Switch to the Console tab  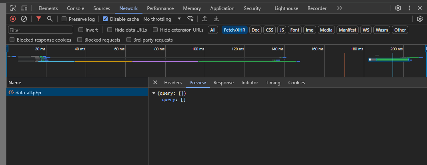click(75, 8)
